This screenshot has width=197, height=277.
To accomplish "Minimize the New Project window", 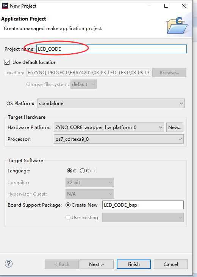I will click(x=149, y=6).
